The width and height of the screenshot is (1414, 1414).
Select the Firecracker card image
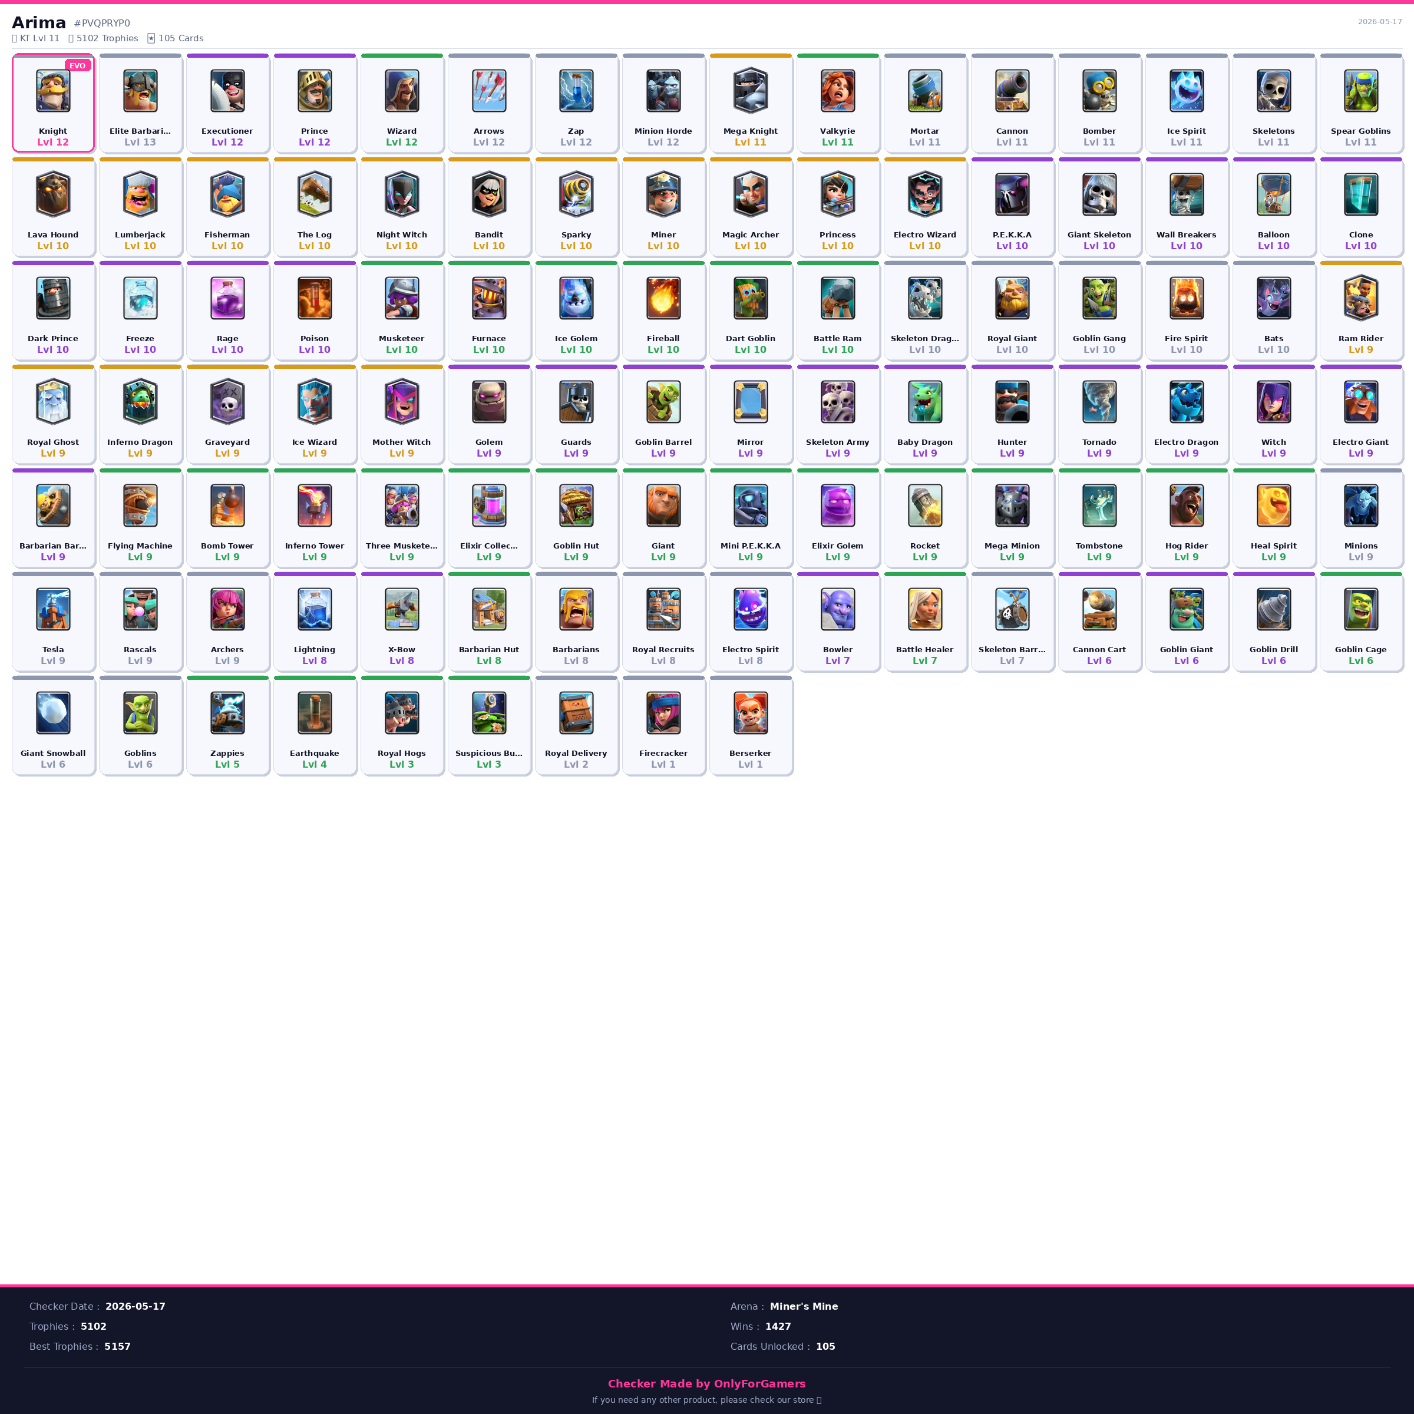point(664,713)
